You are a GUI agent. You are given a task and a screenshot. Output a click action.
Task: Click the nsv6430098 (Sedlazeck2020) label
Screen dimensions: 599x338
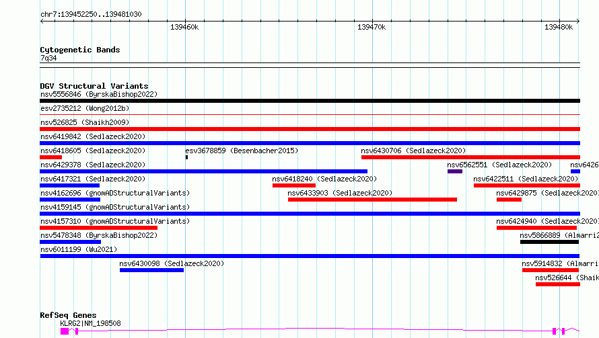172,263
